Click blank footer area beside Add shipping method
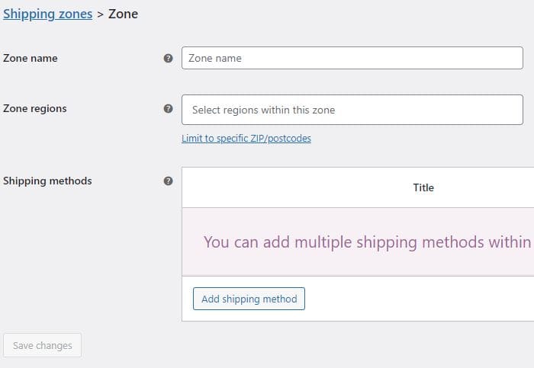 point(419,299)
